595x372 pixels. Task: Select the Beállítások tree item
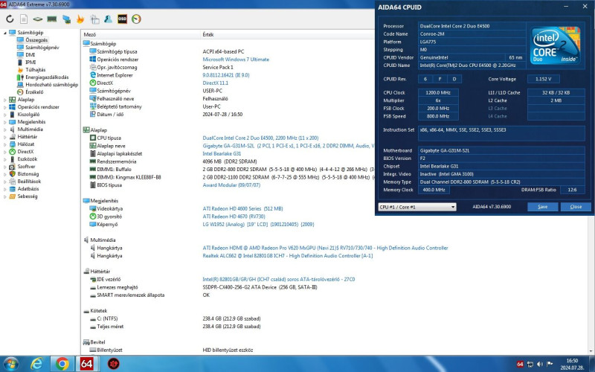point(29,182)
